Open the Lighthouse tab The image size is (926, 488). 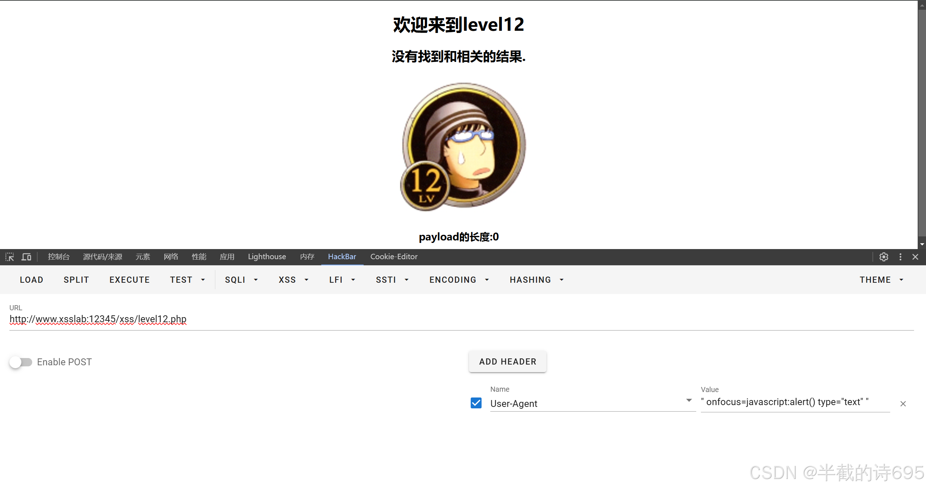pos(267,257)
